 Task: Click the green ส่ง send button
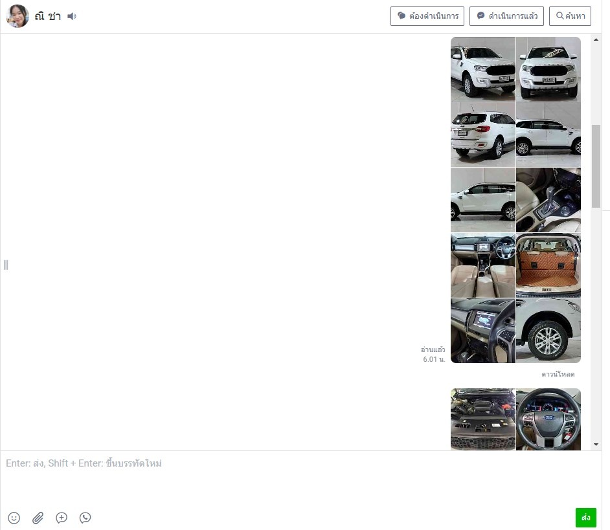(x=586, y=518)
